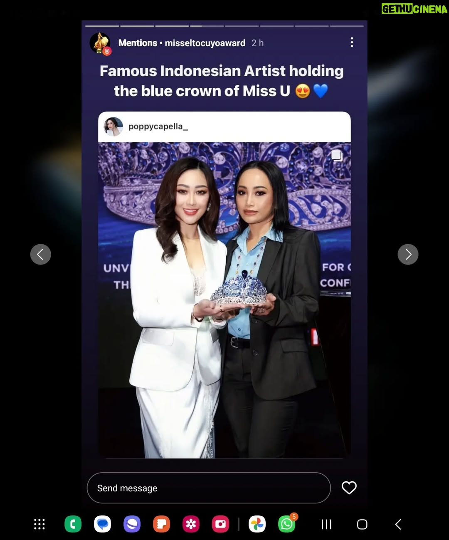Go to the next story with right arrow

pos(408,254)
